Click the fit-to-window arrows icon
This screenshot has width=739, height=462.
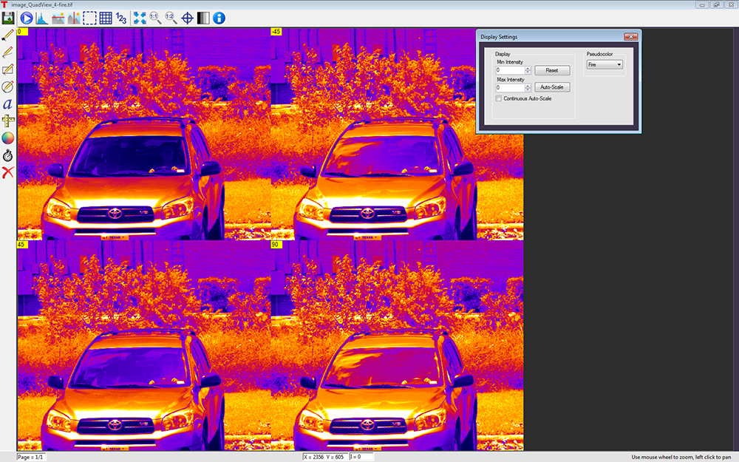pos(139,18)
